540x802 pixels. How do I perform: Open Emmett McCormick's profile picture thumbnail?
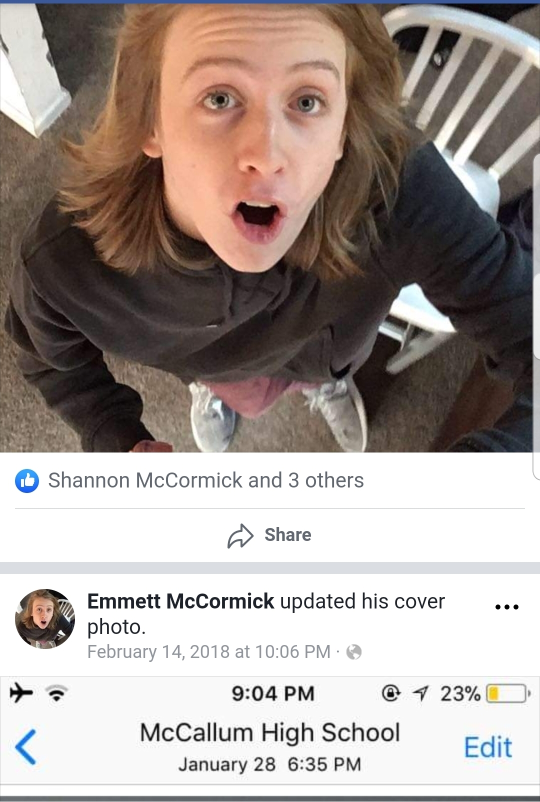(45, 619)
